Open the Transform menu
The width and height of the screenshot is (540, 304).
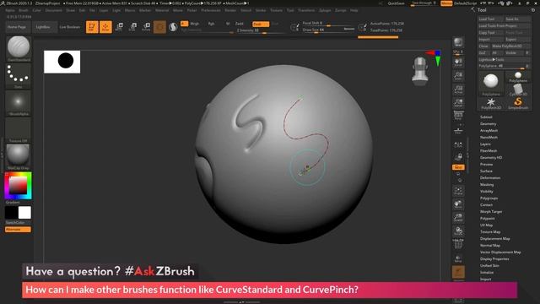306,10
